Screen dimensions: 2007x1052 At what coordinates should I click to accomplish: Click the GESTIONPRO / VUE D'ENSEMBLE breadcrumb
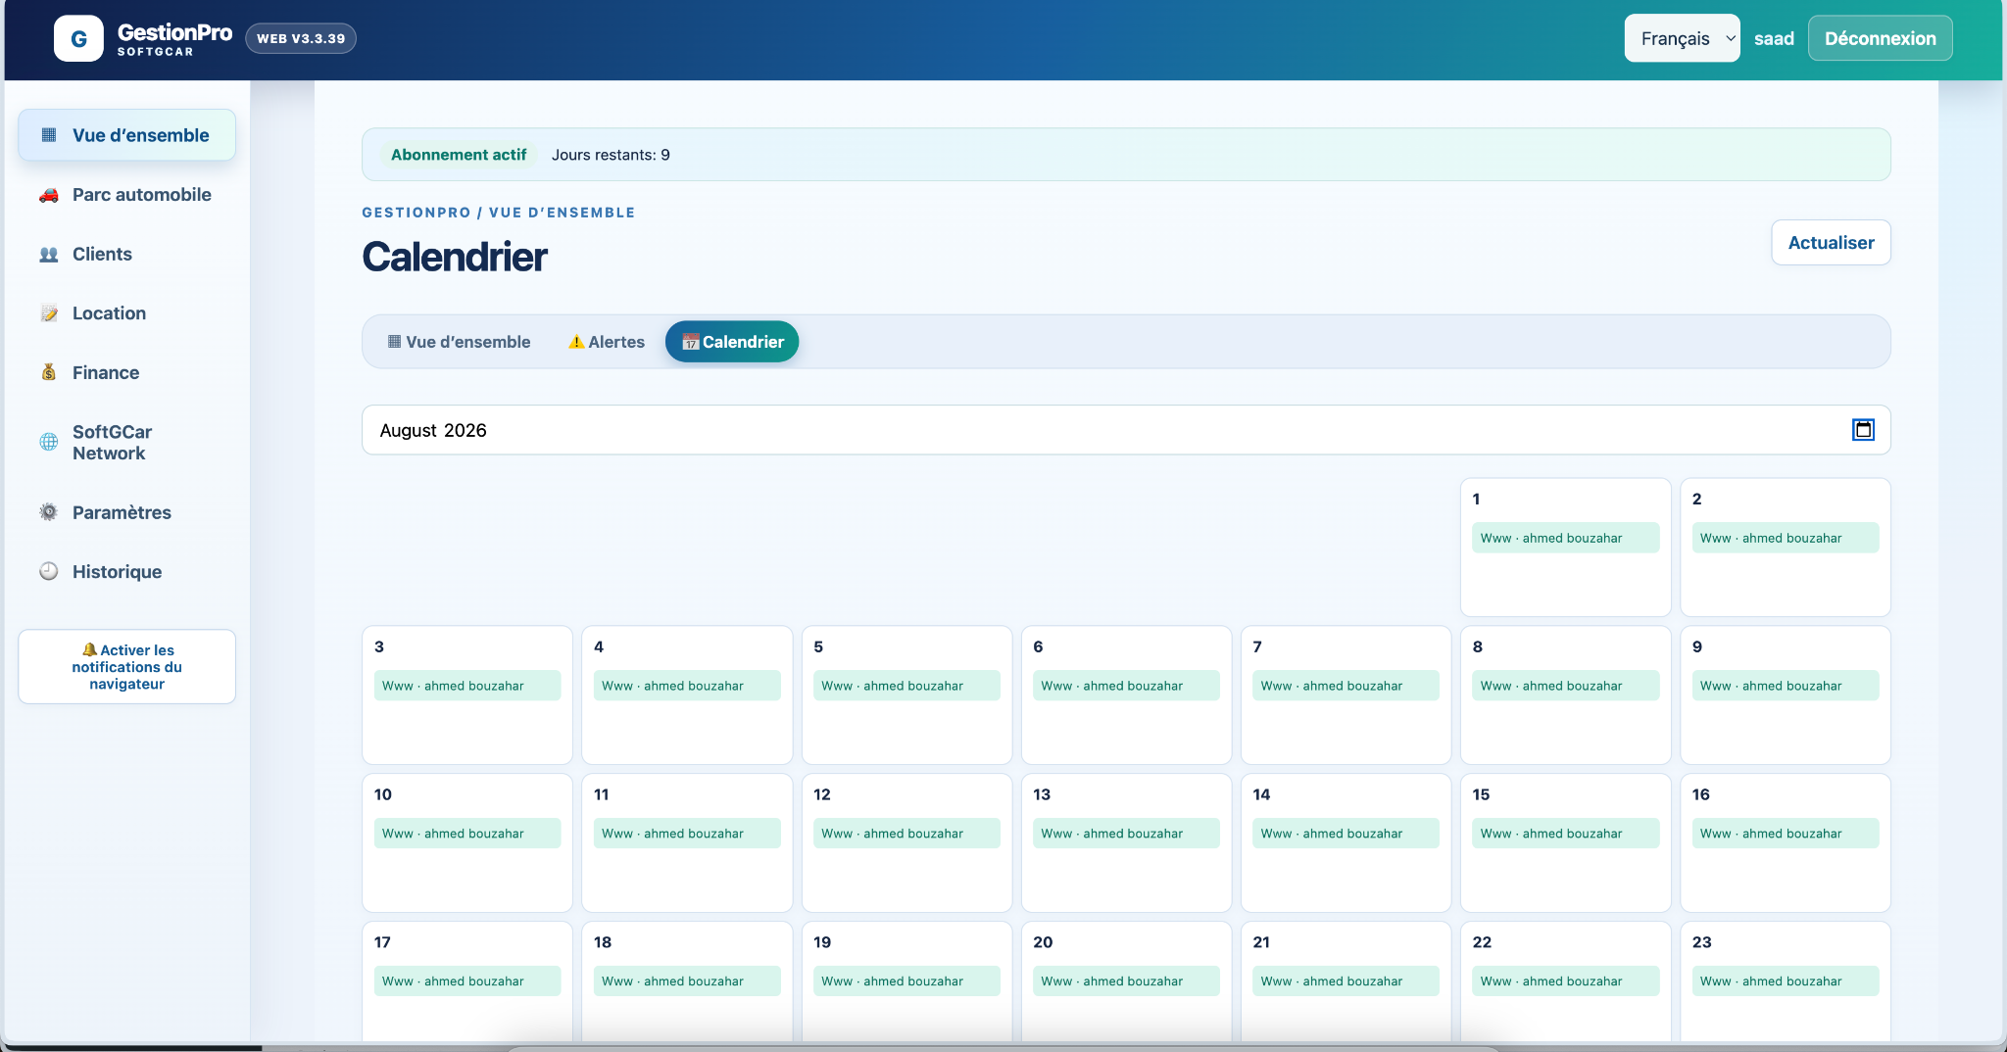point(498,213)
